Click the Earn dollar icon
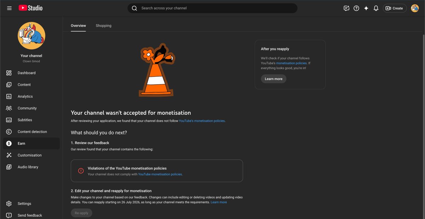425x219 pixels. [x=9, y=143]
